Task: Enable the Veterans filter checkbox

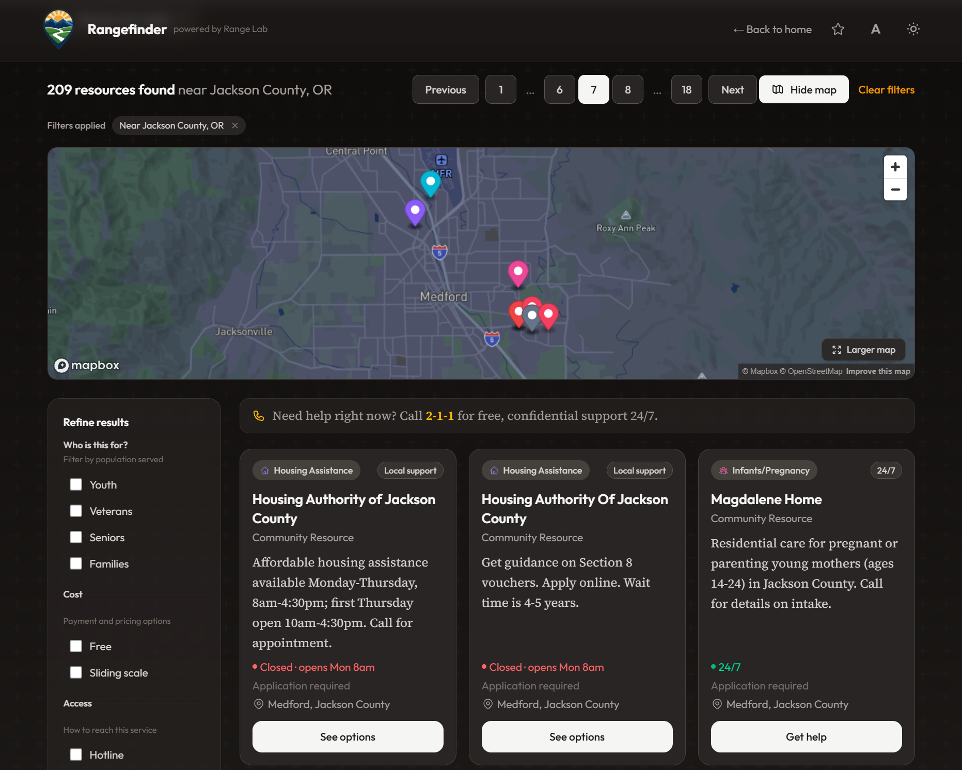Action: point(76,511)
